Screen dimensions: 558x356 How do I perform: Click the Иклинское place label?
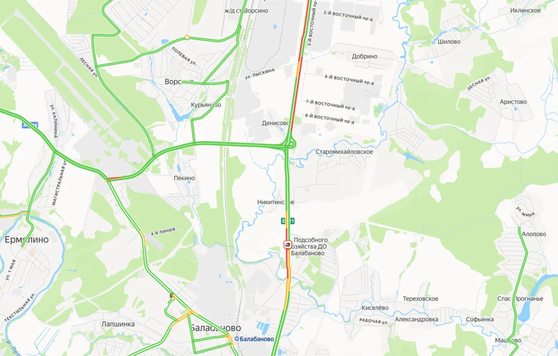(525, 10)
